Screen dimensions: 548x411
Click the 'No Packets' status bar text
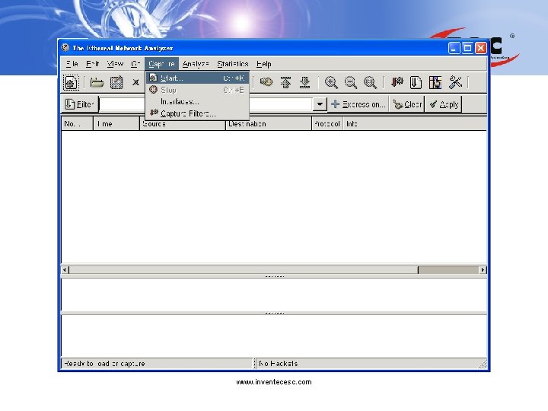279,364
